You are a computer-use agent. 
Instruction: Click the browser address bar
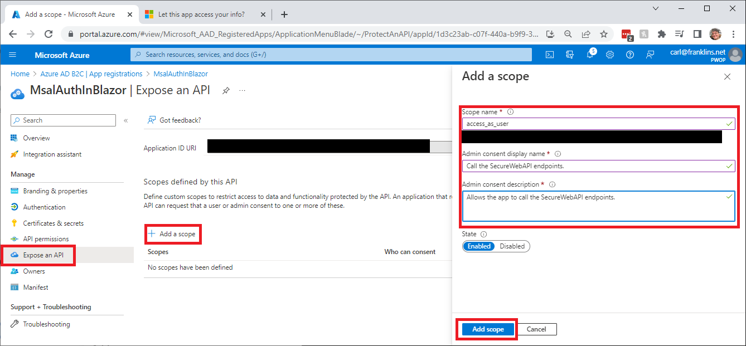pyautogui.click(x=309, y=34)
